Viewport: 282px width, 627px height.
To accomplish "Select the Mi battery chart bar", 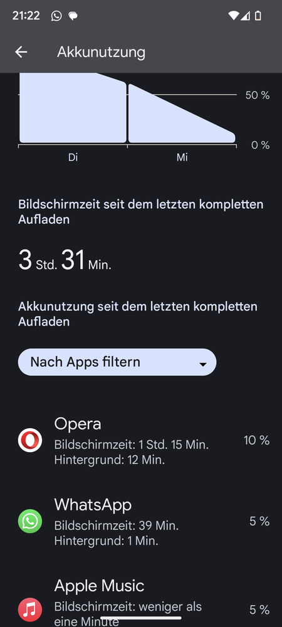I will (182, 113).
